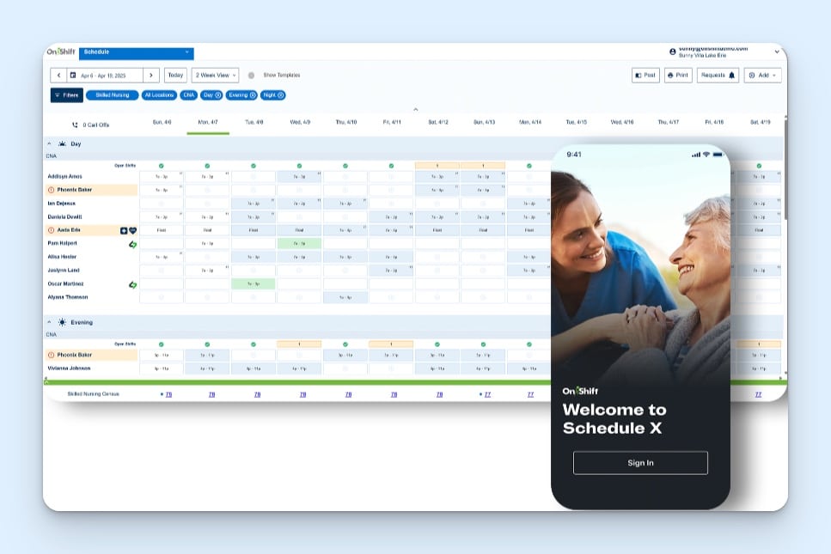This screenshot has height=554, width=831.
Task: Select the Mon, 4/7 column header
Action: [x=208, y=122]
